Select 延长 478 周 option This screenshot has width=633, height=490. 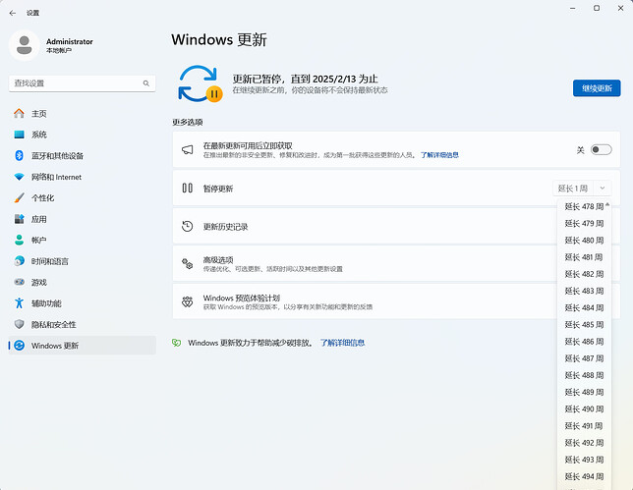(584, 207)
